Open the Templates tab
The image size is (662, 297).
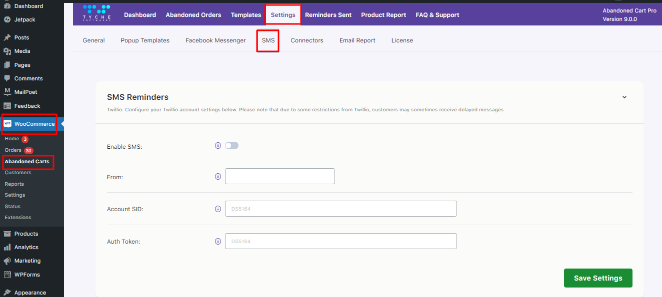pos(246,15)
